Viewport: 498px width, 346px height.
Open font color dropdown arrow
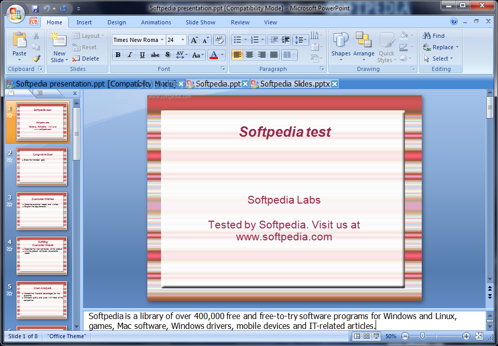pyautogui.click(x=222, y=55)
